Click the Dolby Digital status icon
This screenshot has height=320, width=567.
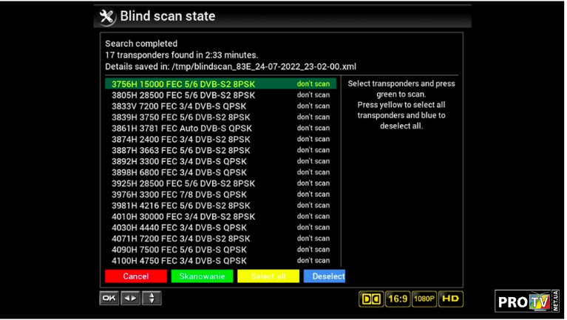pos(371,299)
